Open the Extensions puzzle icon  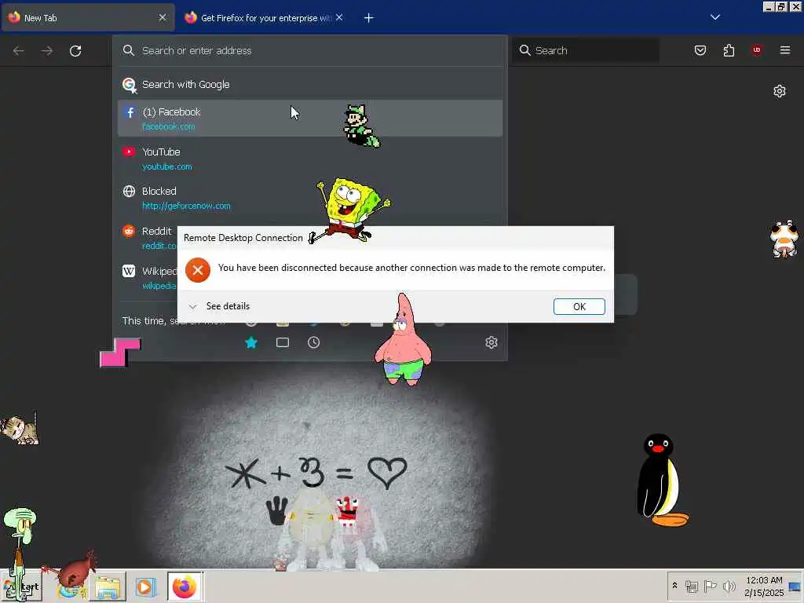click(729, 50)
